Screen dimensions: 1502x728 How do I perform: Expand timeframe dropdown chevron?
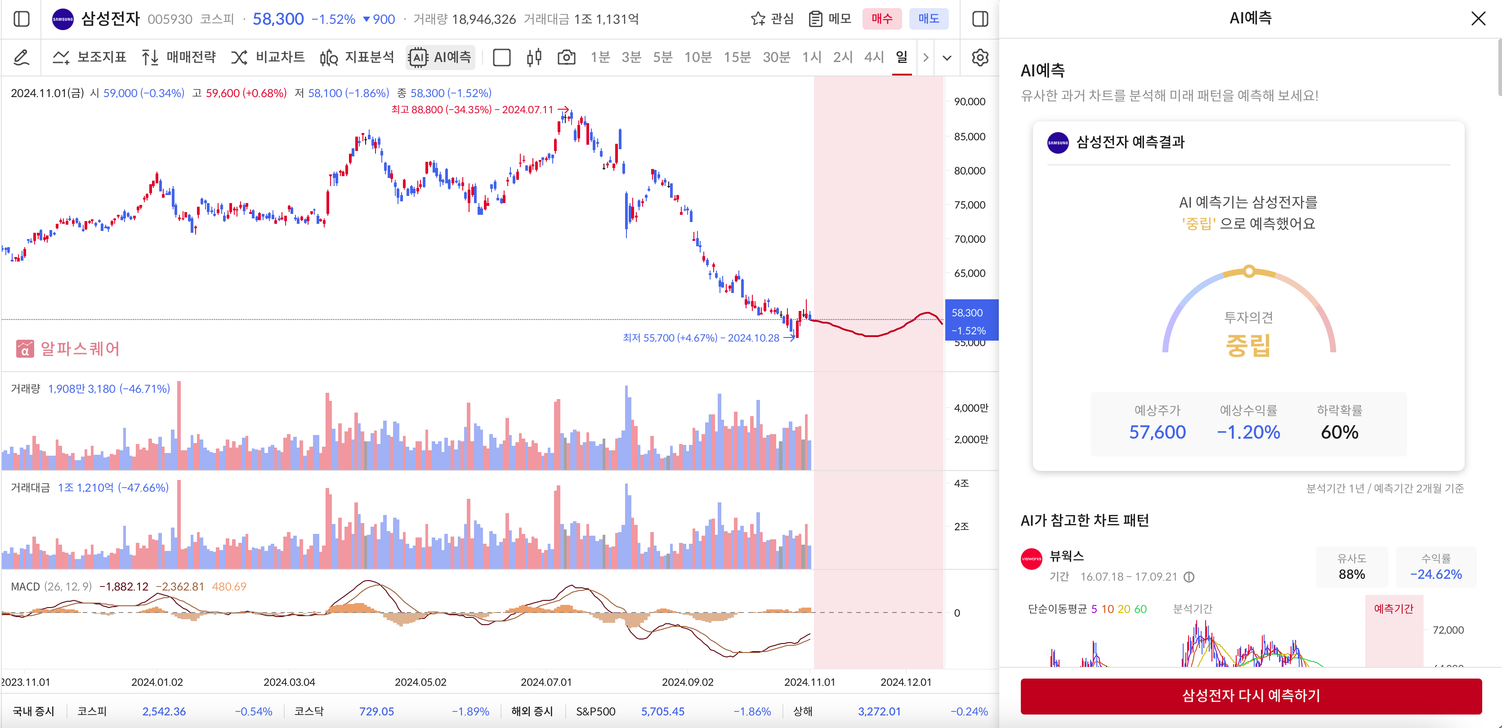[x=947, y=57]
